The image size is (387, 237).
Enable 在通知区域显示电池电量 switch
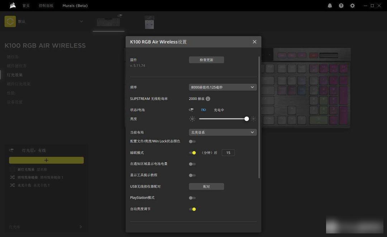pos(192,164)
